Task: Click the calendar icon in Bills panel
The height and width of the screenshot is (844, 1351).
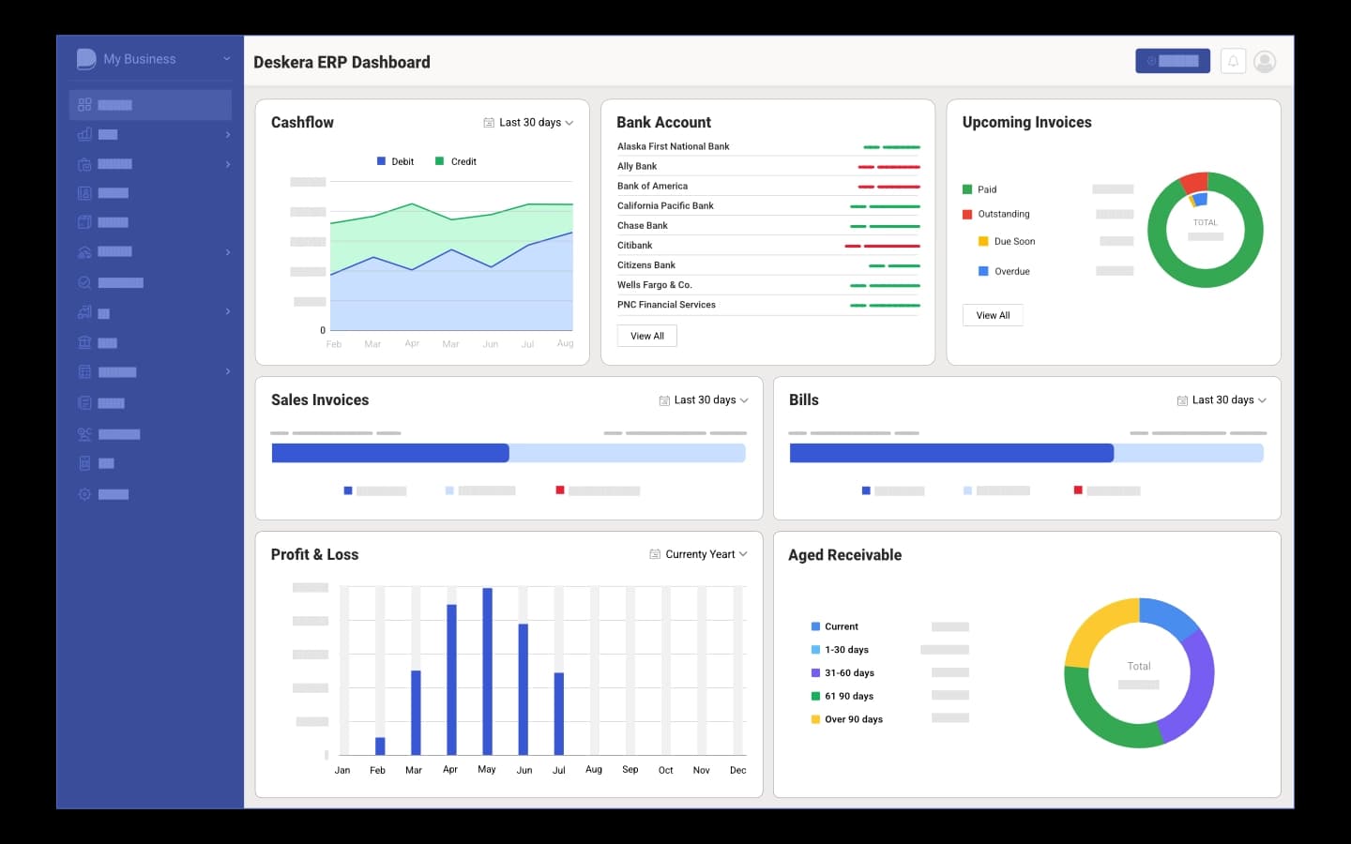Action: point(1182,400)
